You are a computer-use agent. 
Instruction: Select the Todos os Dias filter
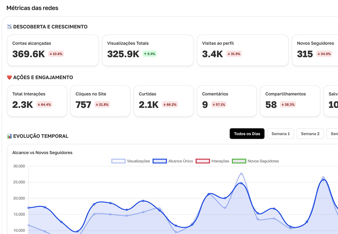(247, 134)
